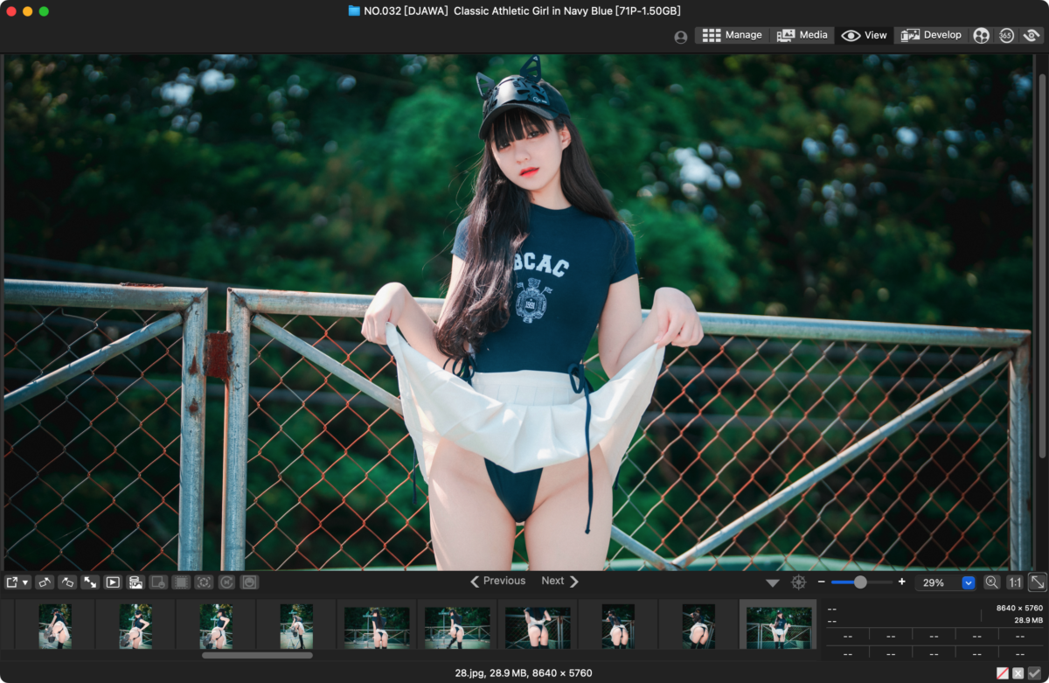Click the magnifier zoom lock icon
The width and height of the screenshot is (1049, 683).
[x=992, y=582]
